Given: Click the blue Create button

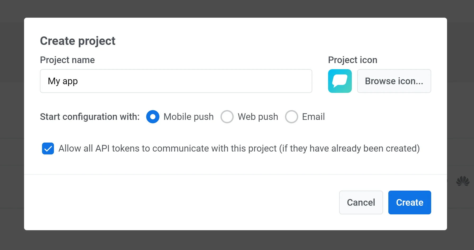Looking at the screenshot, I should click(x=409, y=202).
